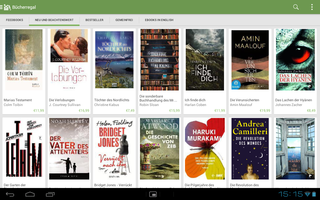320x200 pixels.
Task: Select the title text "Marias Testament"
Action: pos(18,100)
